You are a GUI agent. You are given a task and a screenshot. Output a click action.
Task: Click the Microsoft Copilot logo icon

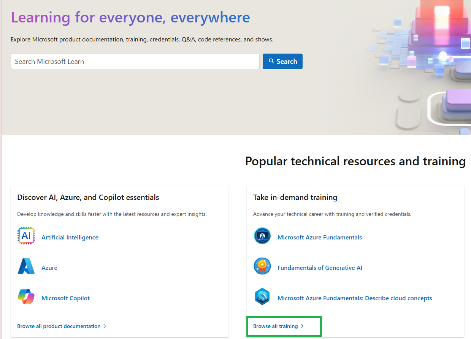[x=26, y=296]
